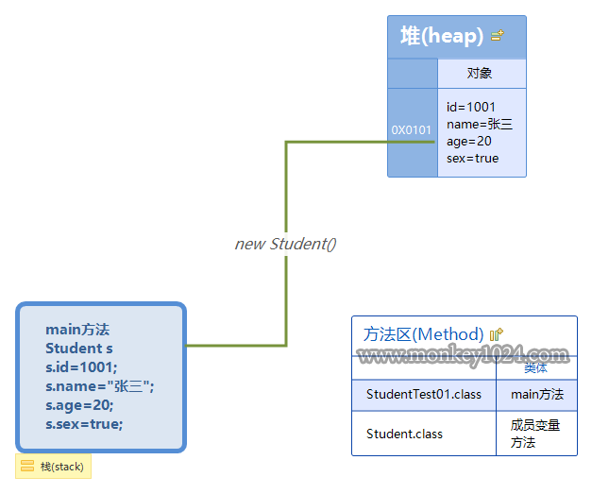
Task: Select the new Student() connector label
Action: click(285, 244)
